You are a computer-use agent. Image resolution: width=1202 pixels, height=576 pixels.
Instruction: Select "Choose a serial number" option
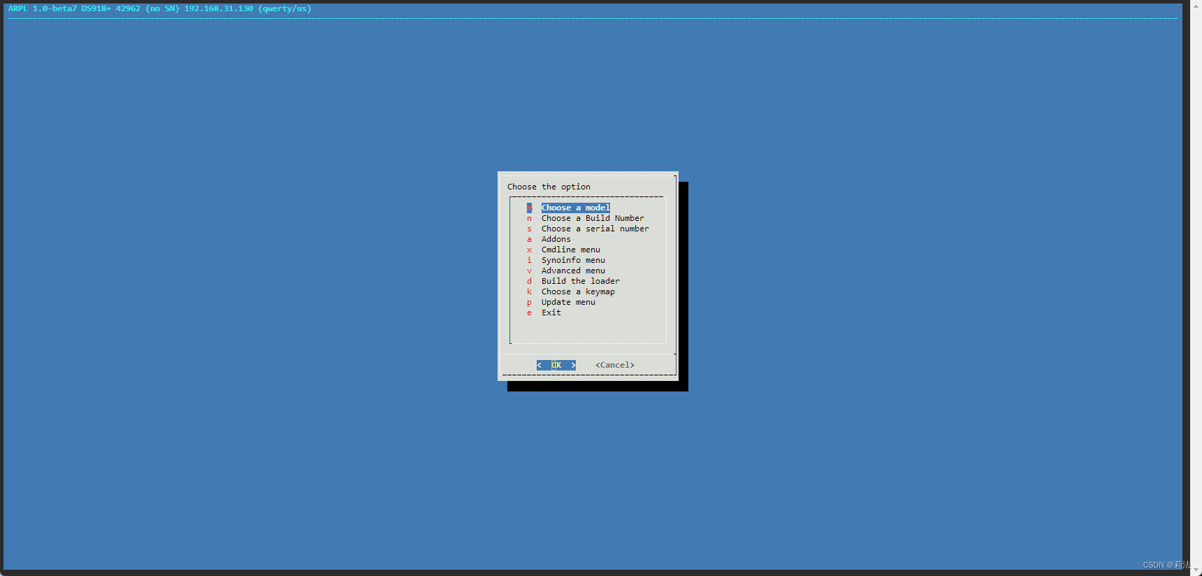595,229
